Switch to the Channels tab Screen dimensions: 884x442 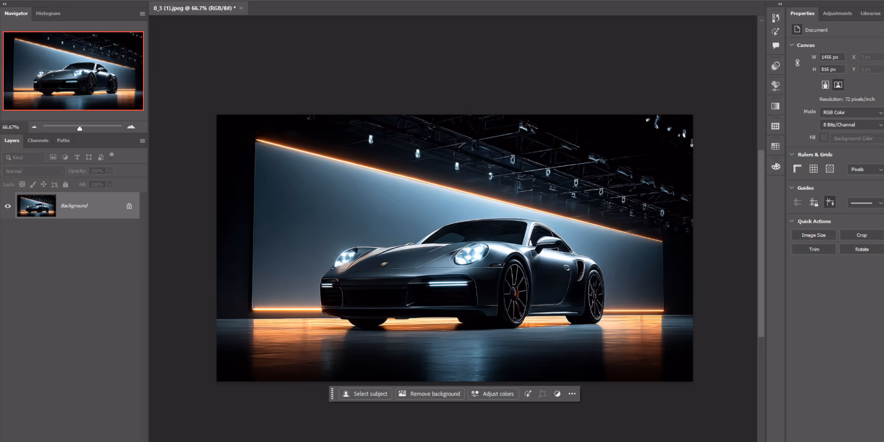point(38,140)
